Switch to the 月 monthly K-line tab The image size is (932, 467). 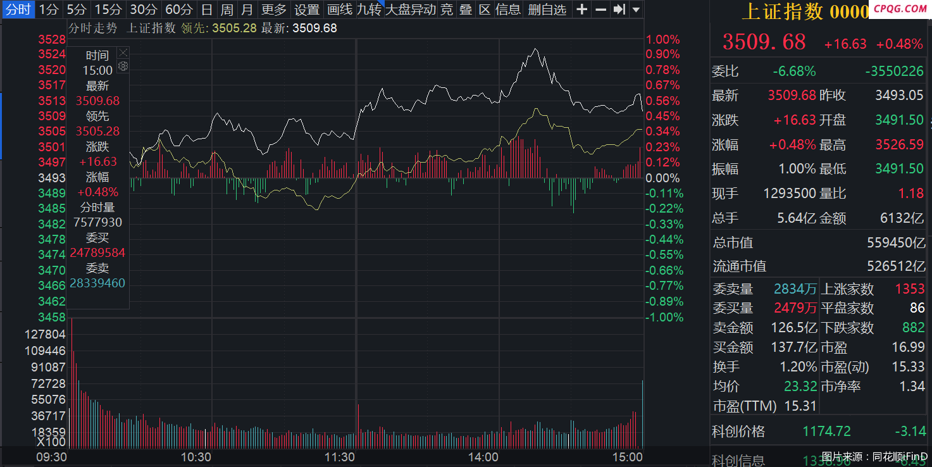pos(247,9)
